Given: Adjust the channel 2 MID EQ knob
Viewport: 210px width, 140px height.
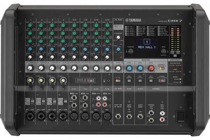Looking at the screenshot, I should (x=41, y=33).
